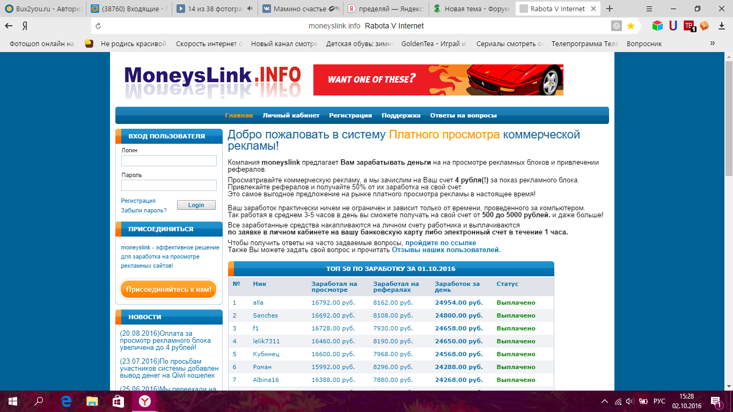The width and height of the screenshot is (733, 412).
Task: Open the red U extension icon
Action: [x=674, y=26]
